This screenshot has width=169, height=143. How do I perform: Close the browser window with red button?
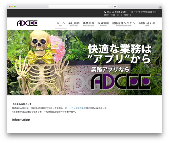[x=10, y=6]
